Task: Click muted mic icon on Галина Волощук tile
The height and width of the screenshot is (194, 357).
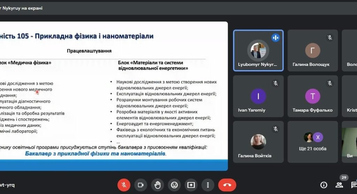Action: click(330, 37)
